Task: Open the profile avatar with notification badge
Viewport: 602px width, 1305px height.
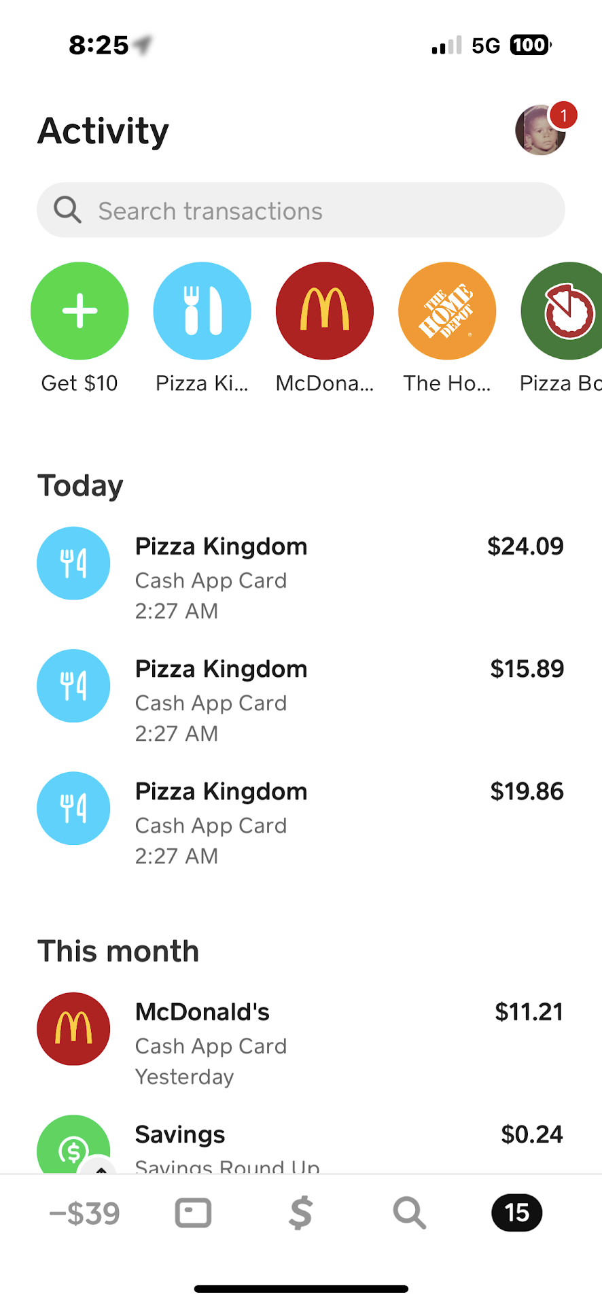Action: coord(541,130)
